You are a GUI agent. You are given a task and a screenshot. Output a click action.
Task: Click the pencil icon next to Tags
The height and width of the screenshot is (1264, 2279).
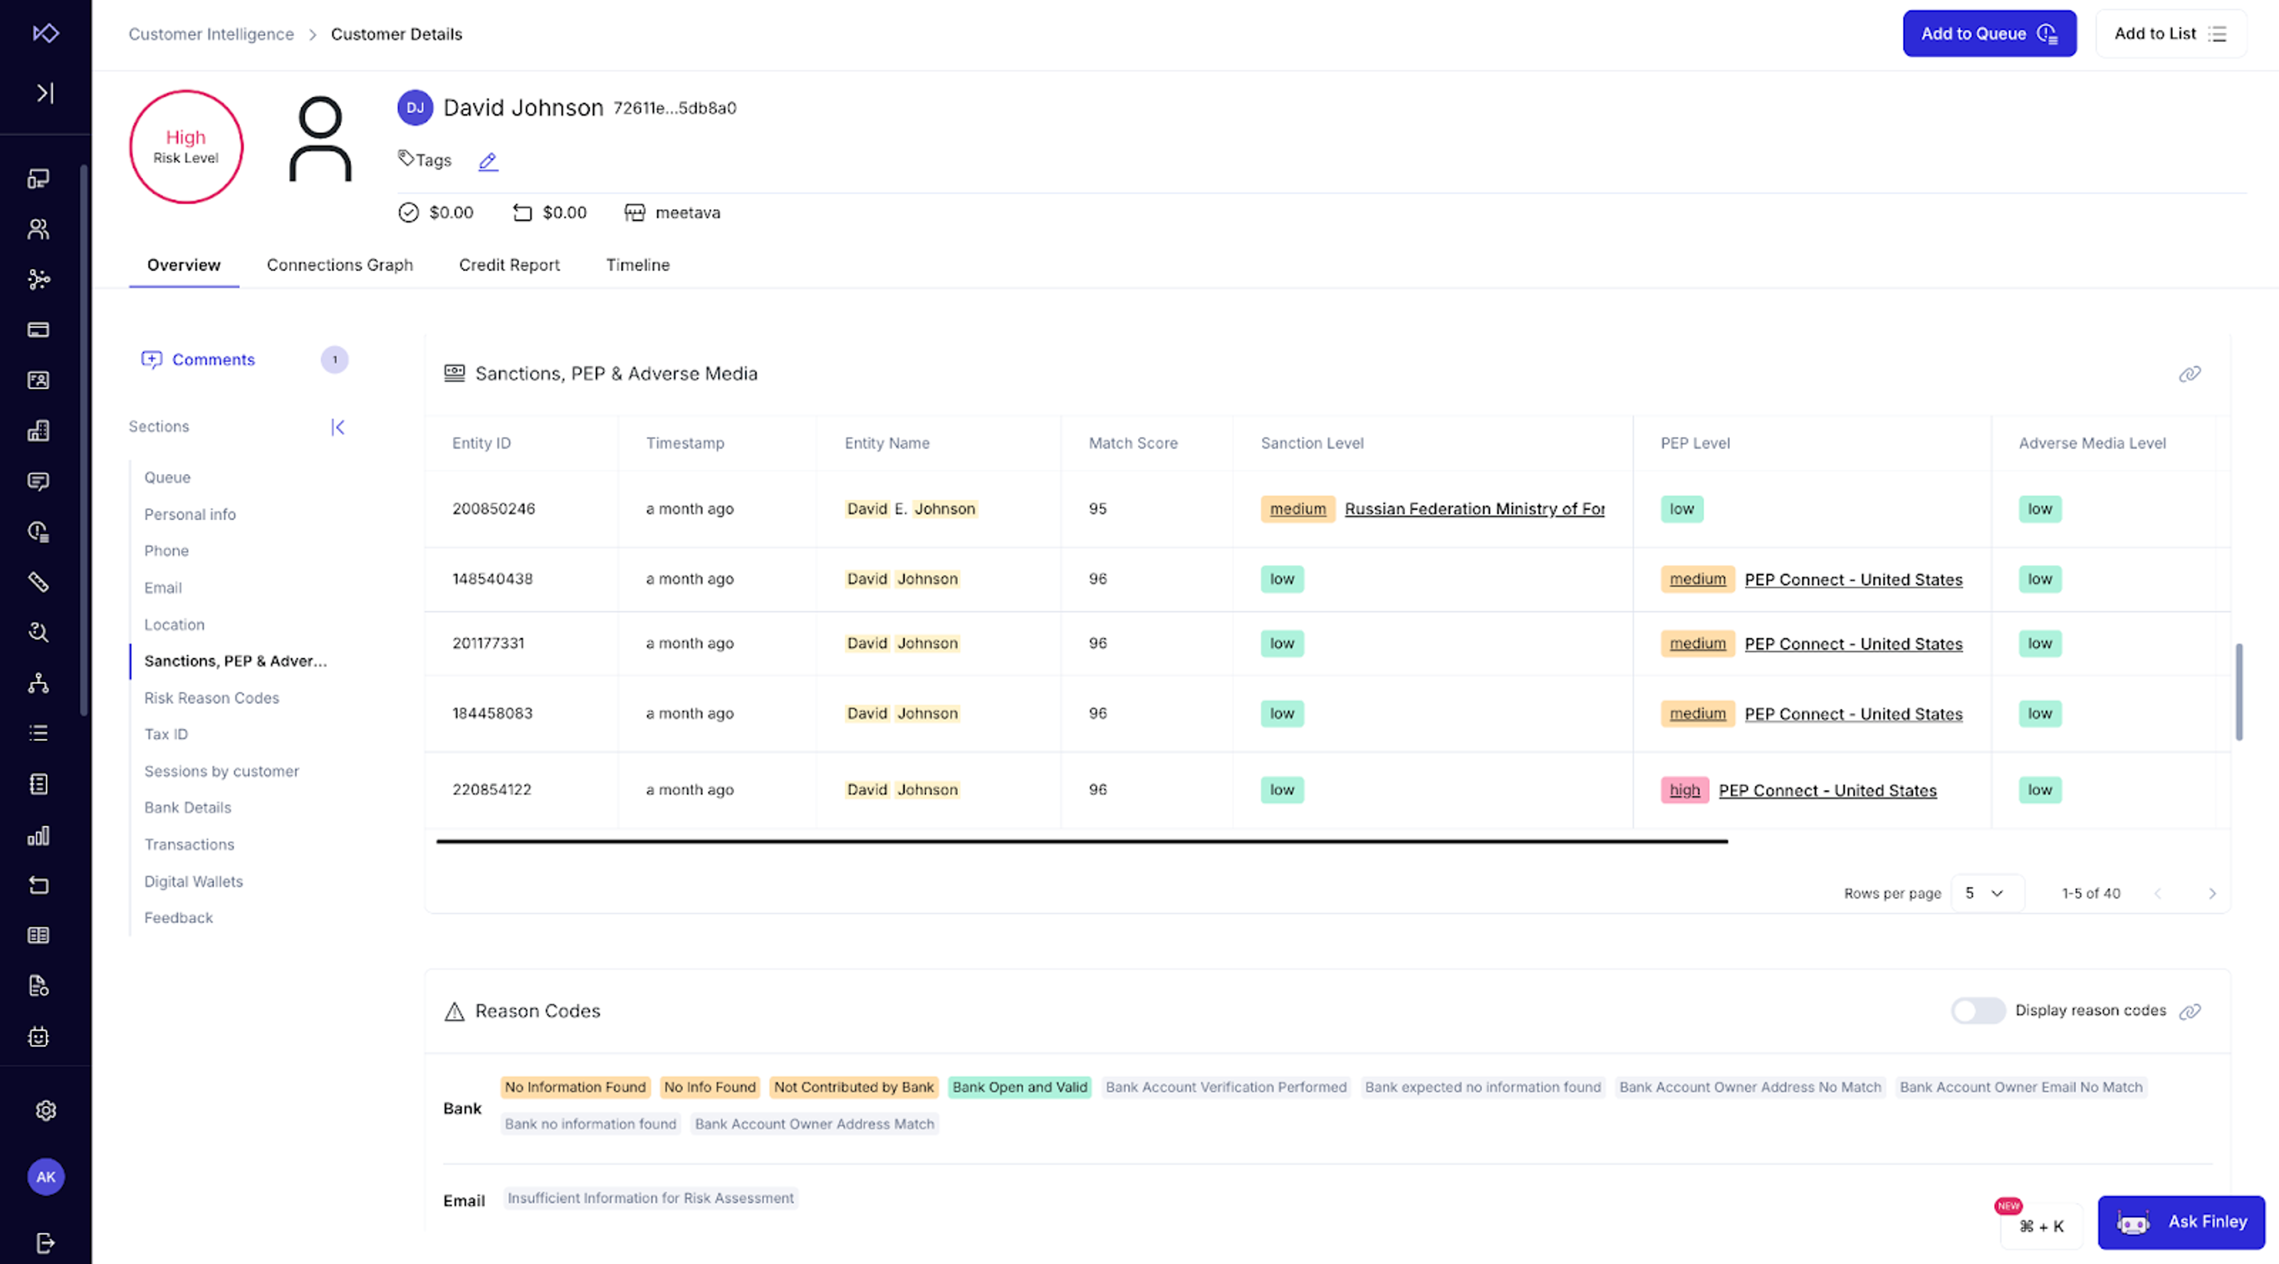point(487,161)
